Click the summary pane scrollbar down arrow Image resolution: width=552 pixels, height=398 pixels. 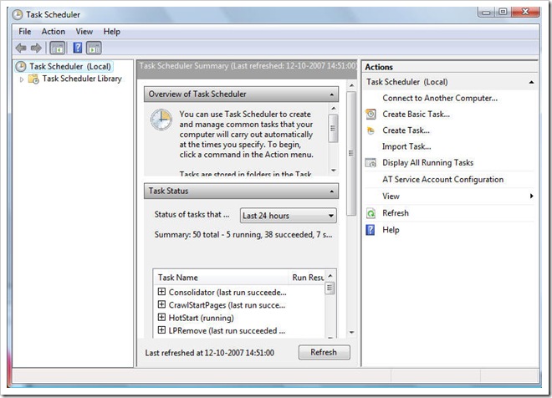point(351,332)
